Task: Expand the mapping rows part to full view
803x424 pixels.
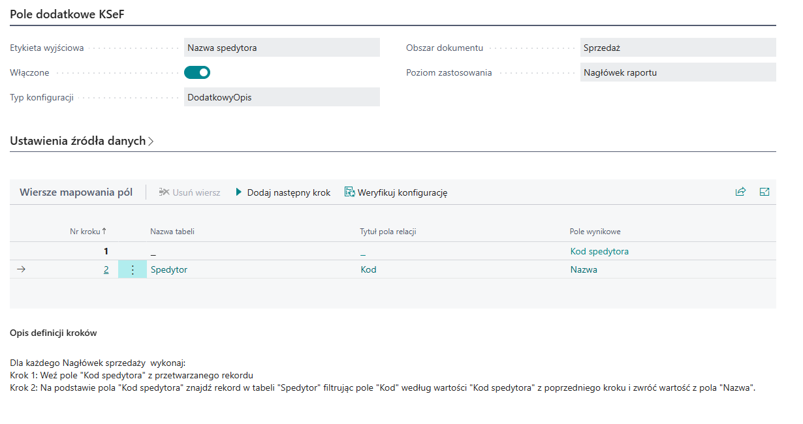Action: 764,192
